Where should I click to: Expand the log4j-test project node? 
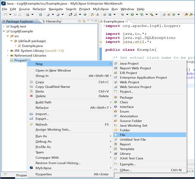4,27
